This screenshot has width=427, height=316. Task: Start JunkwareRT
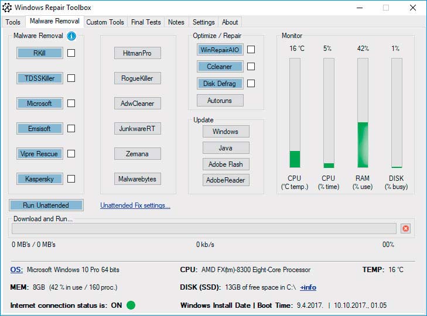tap(138, 129)
